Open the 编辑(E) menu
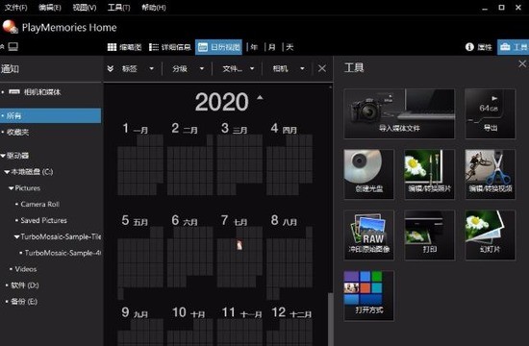The image size is (529, 346). (50, 8)
